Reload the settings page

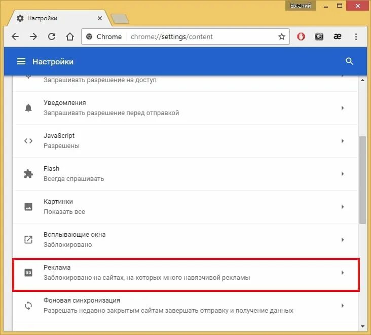point(52,36)
